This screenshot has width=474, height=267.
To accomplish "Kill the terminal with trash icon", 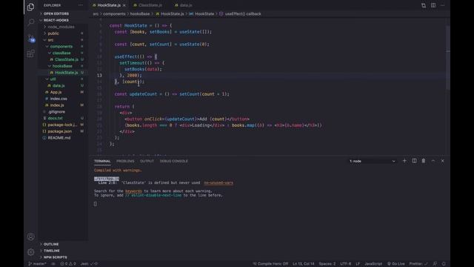I will pyautogui.click(x=424, y=161).
